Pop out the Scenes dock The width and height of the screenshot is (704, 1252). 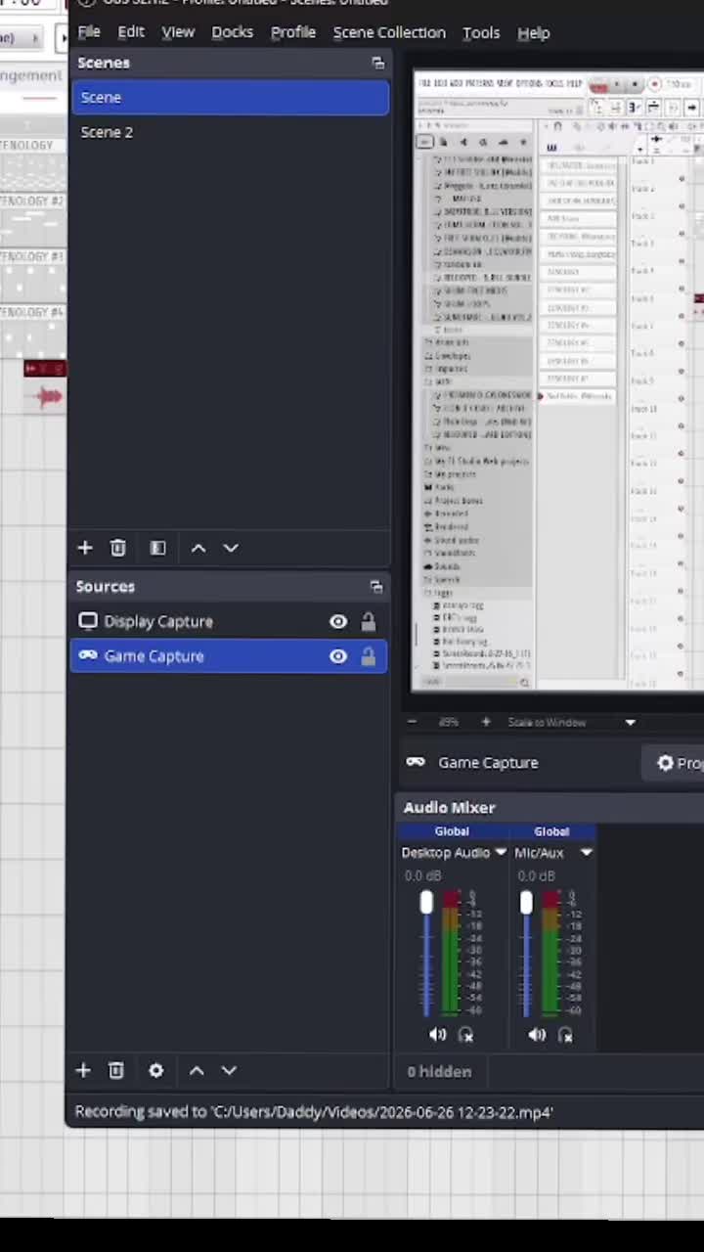point(377,63)
